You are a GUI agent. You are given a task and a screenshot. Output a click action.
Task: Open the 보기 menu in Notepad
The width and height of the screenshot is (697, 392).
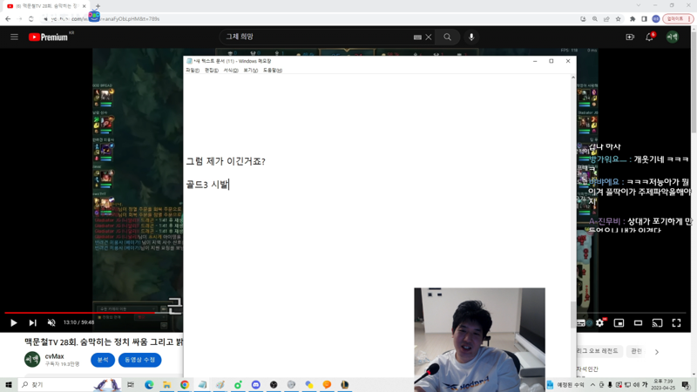pyautogui.click(x=251, y=71)
